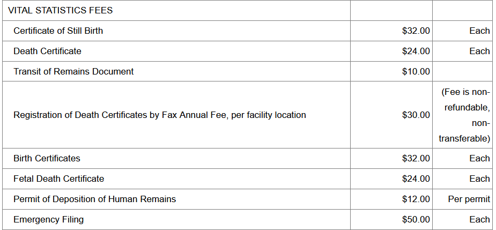
Task: Select Permit of Deposition of Human Remains
Action: [94, 199]
